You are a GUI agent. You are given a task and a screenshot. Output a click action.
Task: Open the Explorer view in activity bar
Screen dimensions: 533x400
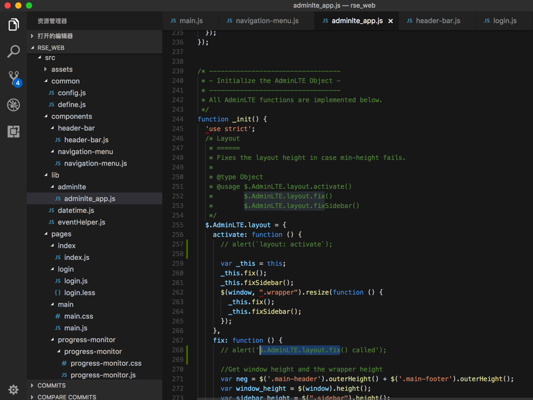[x=13, y=25]
